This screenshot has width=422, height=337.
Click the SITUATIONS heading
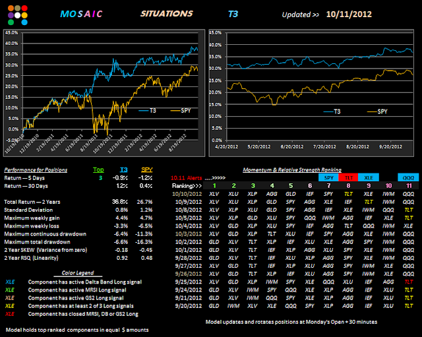coord(167,14)
